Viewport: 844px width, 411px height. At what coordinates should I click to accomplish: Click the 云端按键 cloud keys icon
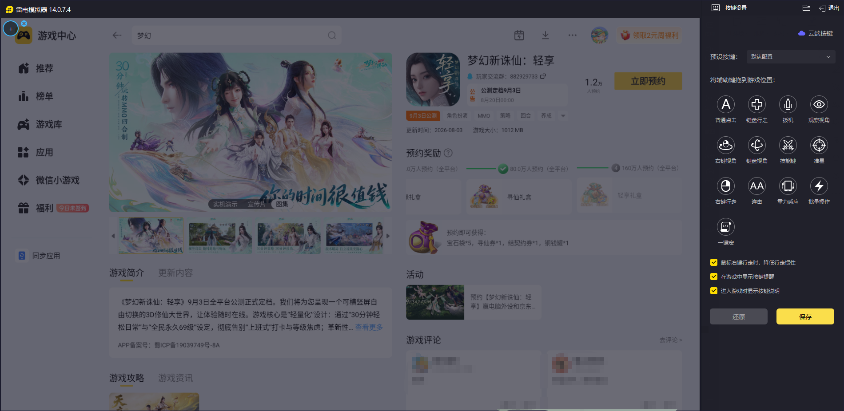[802, 33]
